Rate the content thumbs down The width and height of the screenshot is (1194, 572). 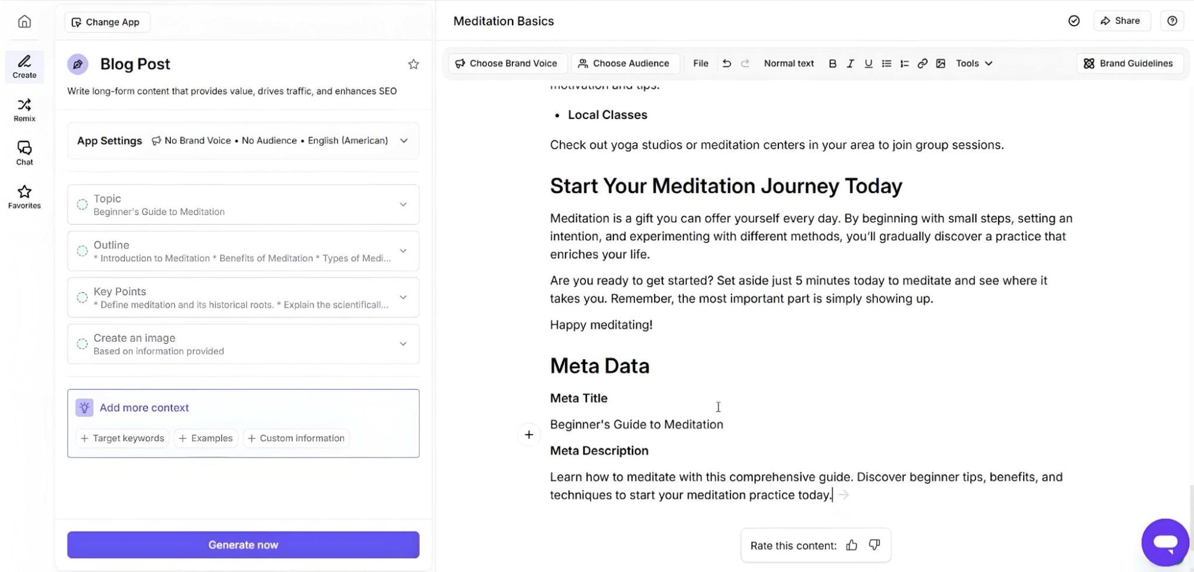click(874, 545)
